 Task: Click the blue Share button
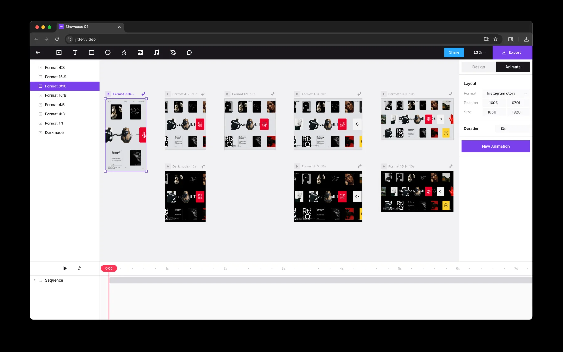click(454, 52)
